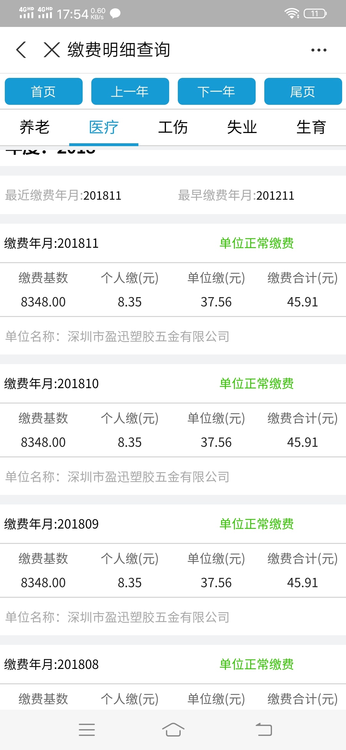Tap the battery indicator icon
The height and width of the screenshot is (750, 346).
coord(315,13)
